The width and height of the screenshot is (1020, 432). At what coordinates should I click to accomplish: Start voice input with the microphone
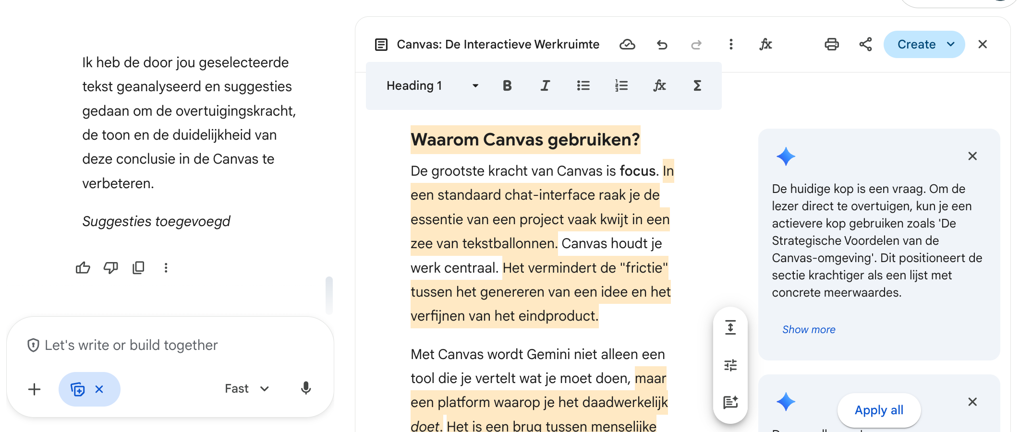(306, 389)
